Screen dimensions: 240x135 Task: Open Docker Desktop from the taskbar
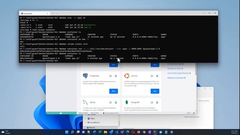[x=160, y=132]
